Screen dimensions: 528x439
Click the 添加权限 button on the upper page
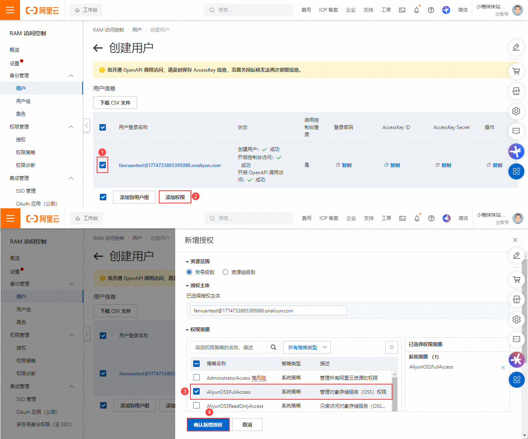[175, 197]
